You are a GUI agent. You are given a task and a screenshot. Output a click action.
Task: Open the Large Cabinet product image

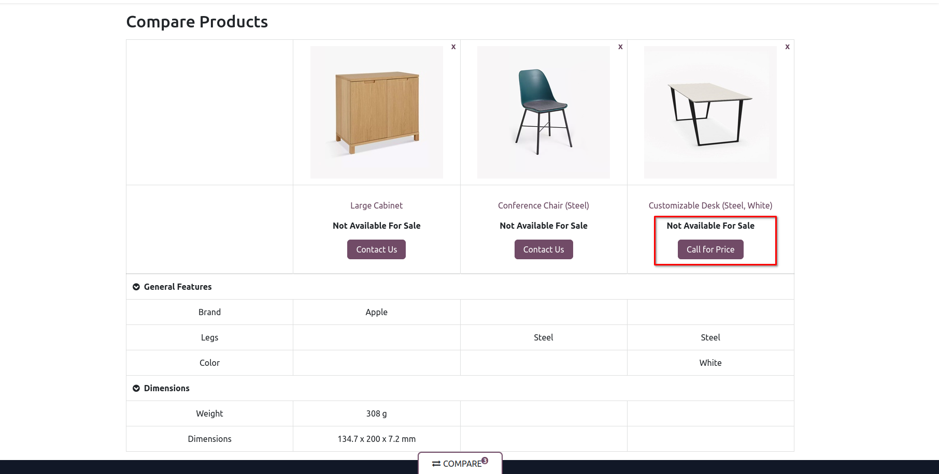pyautogui.click(x=377, y=112)
